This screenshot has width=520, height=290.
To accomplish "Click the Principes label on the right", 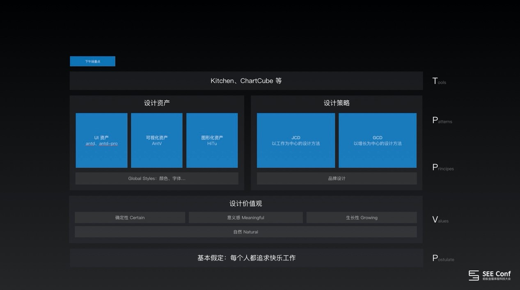I will (443, 167).
